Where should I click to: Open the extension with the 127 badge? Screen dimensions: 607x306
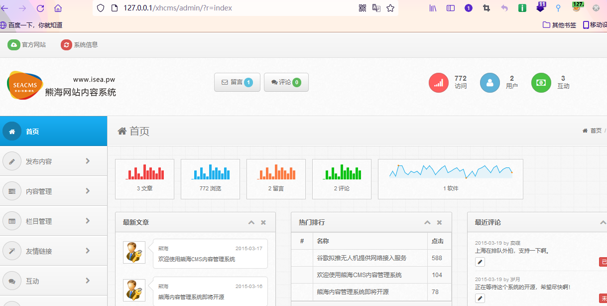577,6
